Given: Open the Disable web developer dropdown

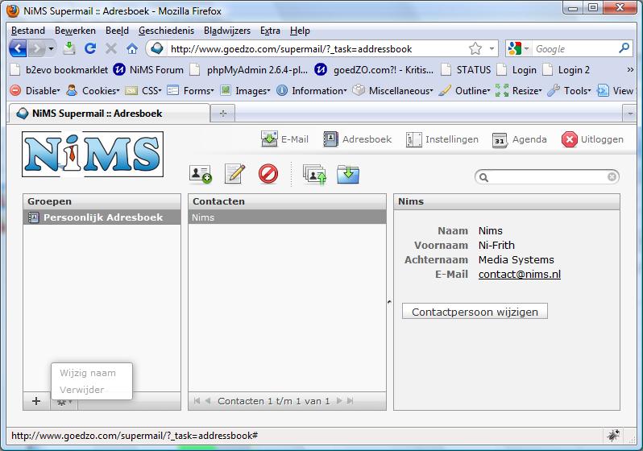Looking at the screenshot, I should pos(35,91).
